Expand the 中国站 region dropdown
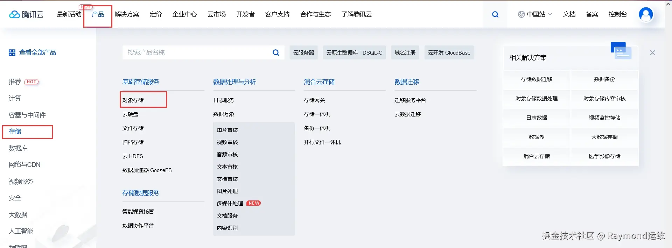The width and height of the screenshot is (672, 248). point(535,14)
